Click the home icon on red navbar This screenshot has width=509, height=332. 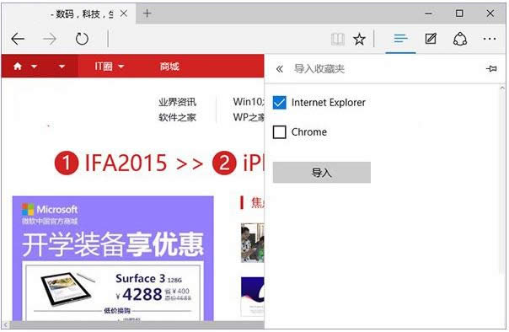(x=18, y=67)
